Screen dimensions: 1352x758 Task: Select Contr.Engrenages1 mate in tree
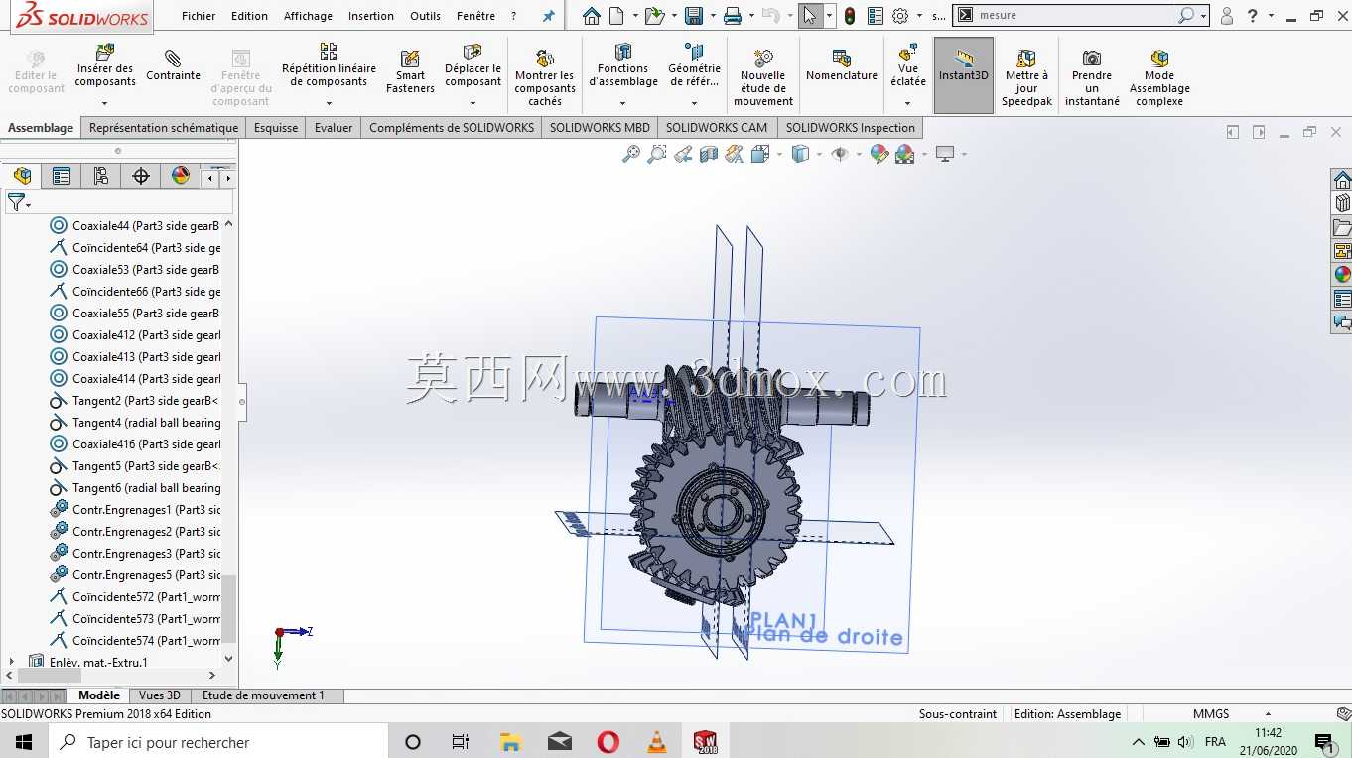click(x=135, y=510)
